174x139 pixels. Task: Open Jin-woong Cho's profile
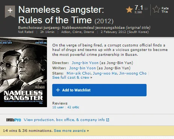pyautogui.click(x=133, y=73)
